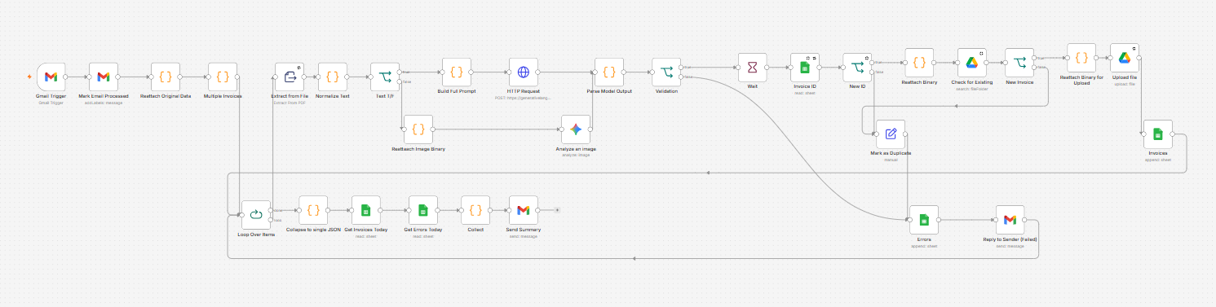Click the New ID node's true output handle
The image size is (1216, 307).
(873, 63)
